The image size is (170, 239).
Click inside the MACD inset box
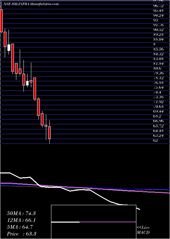pos(93,222)
